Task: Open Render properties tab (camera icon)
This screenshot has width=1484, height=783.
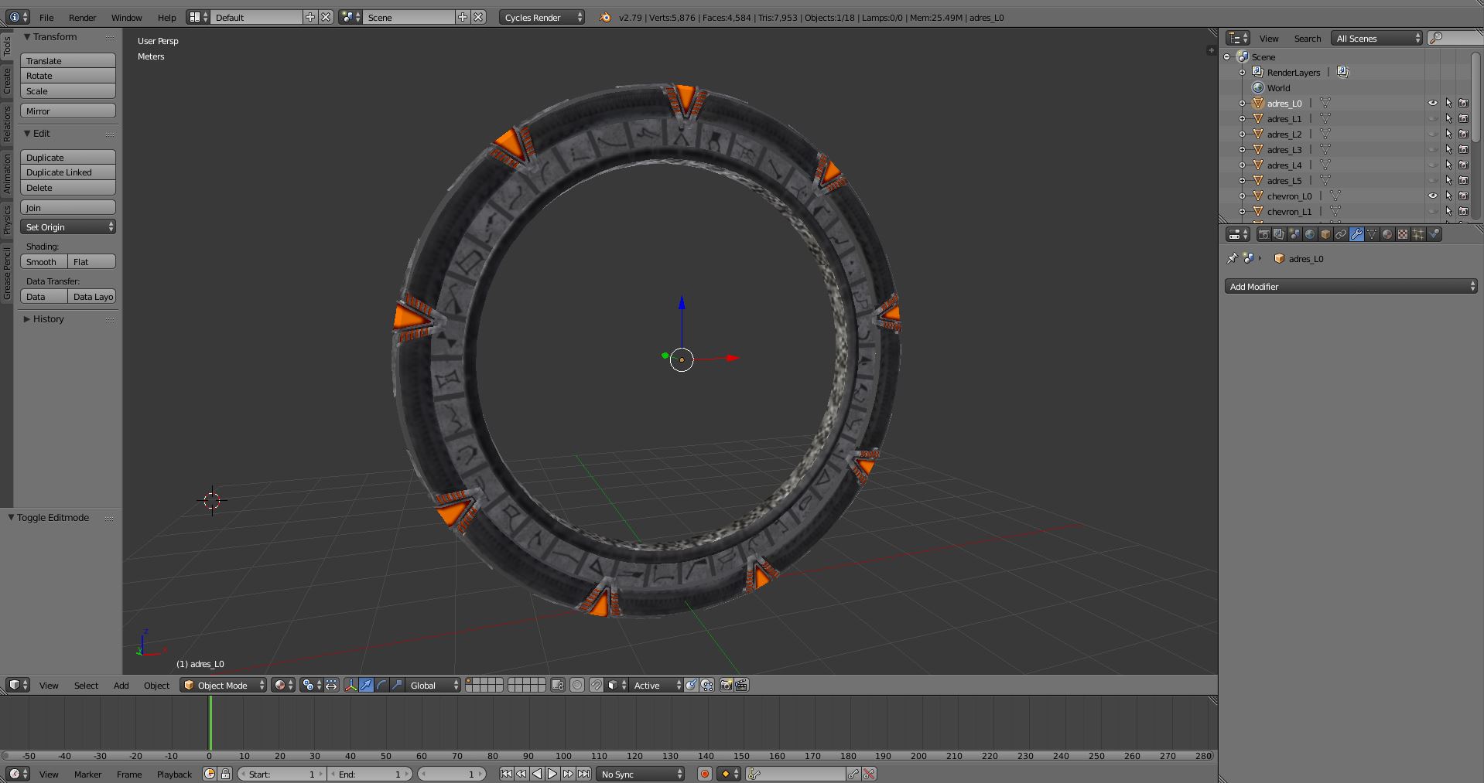Action: 1264,234
